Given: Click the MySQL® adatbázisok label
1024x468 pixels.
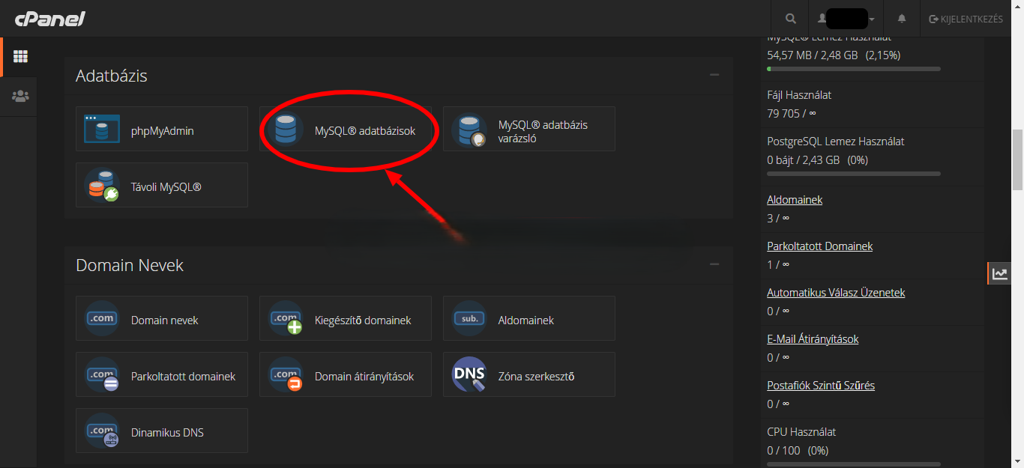Looking at the screenshot, I should tap(365, 131).
